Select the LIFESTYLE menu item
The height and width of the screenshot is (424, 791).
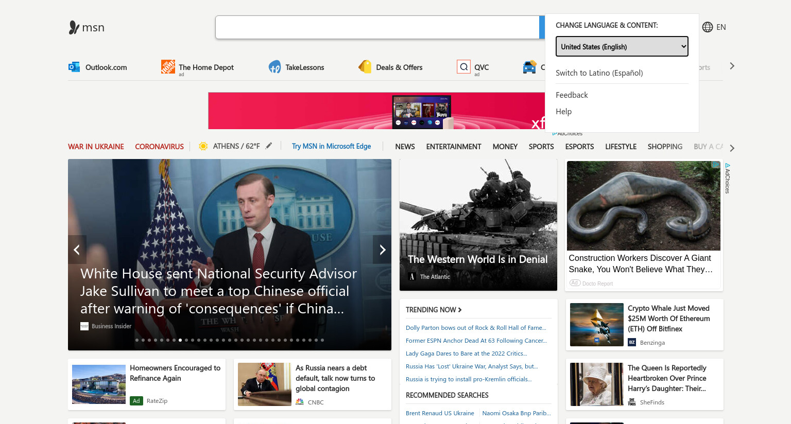(x=621, y=147)
